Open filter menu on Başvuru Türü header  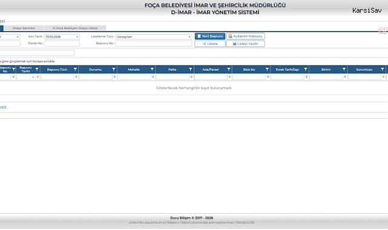[x=75, y=70]
